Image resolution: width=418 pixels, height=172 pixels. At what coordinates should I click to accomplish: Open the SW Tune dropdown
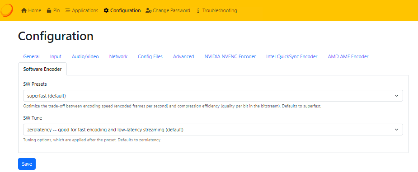pos(213,130)
